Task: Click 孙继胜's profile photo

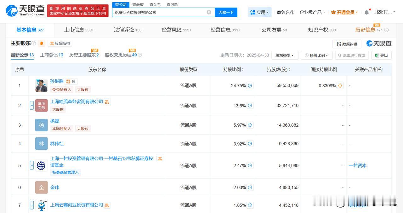Action: (42, 85)
